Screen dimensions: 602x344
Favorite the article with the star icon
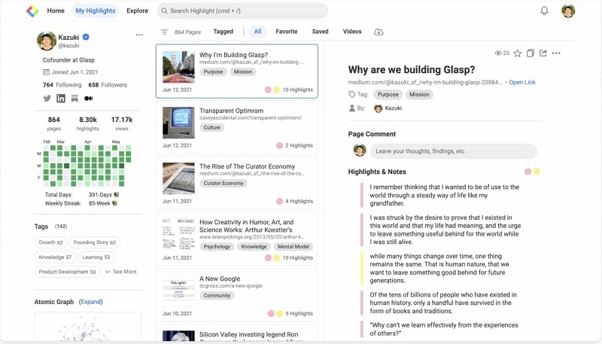pos(518,53)
